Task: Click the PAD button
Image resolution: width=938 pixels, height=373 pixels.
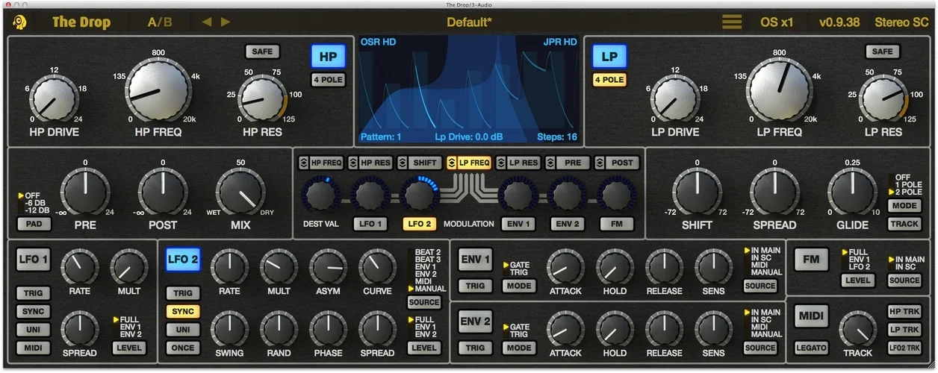Action: 34,223
